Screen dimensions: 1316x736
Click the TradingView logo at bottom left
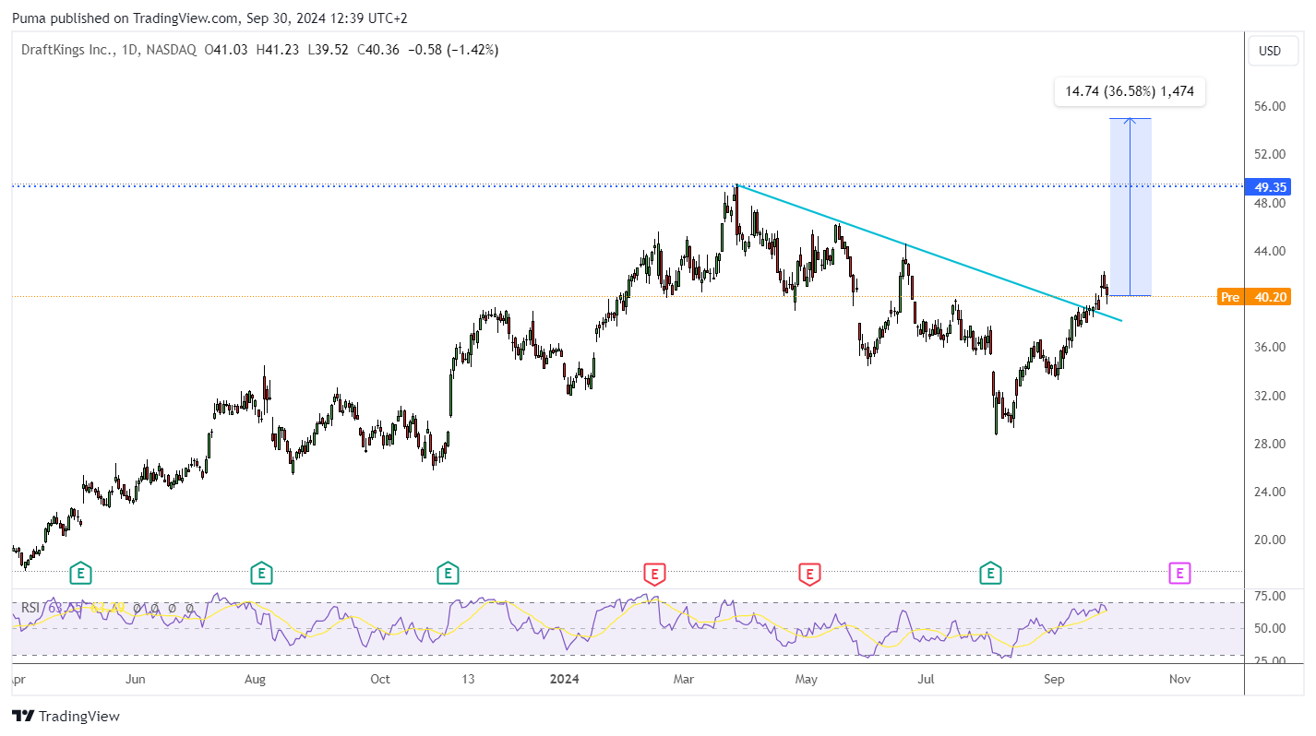pos(66,716)
